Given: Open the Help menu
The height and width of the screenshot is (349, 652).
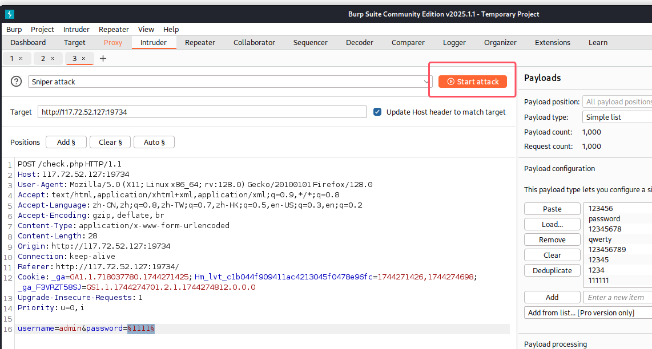Looking at the screenshot, I should tap(171, 30).
